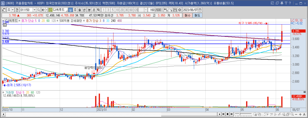308x118 pixels.
Task: Click the bottom magnifier zoom icon
Action: pyautogui.click(x=292, y=114)
